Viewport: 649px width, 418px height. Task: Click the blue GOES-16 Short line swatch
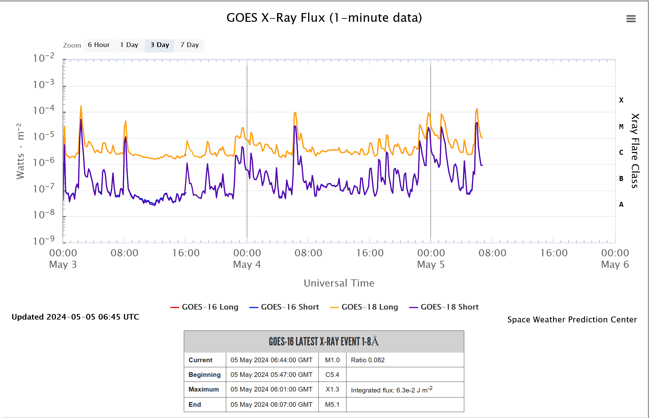coord(254,307)
